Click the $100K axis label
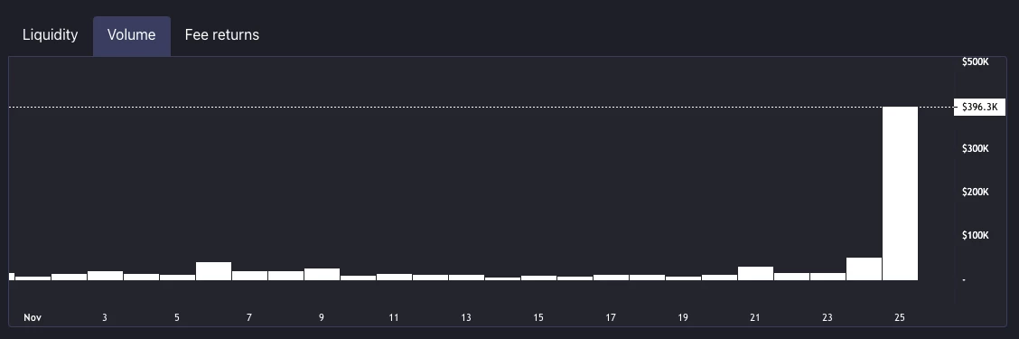The image size is (1019, 339). click(x=975, y=236)
